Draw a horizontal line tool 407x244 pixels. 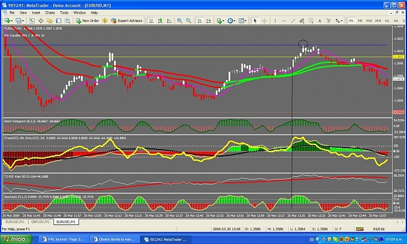284,21
